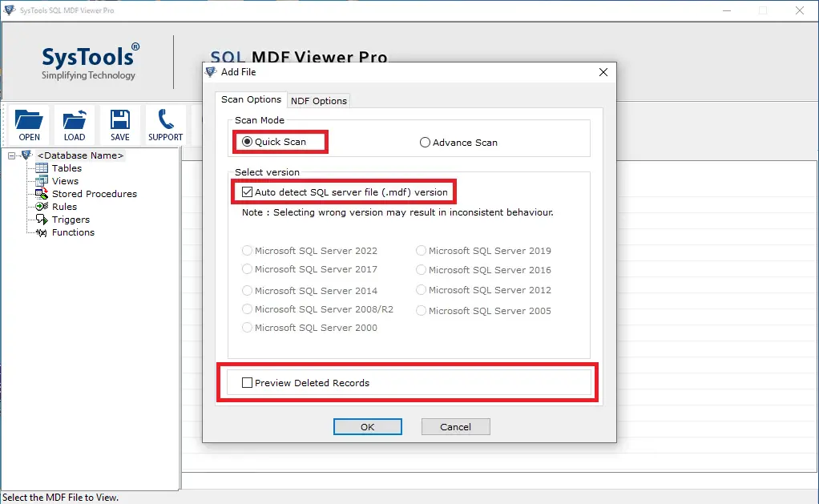Choose Microsoft SQL Server 2008/R2 radio option
The height and width of the screenshot is (504, 819).
[247, 308]
